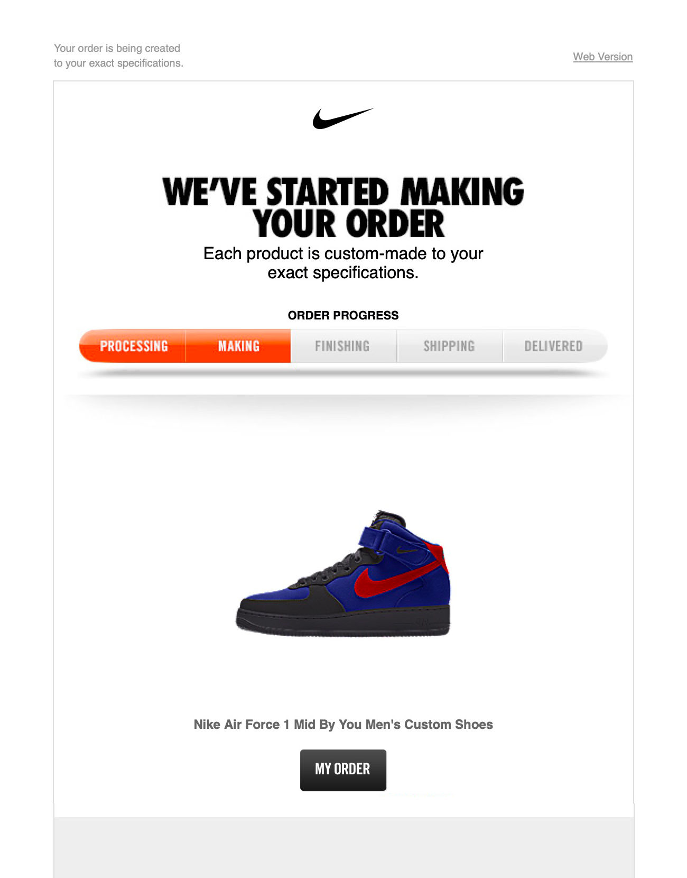Open the My Order button
The width and height of the screenshot is (687, 878).
click(343, 770)
